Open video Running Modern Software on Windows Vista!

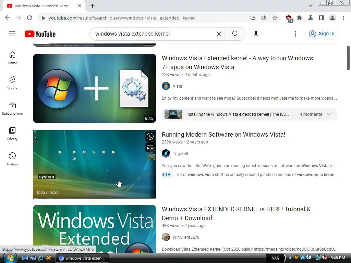coord(223,134)
